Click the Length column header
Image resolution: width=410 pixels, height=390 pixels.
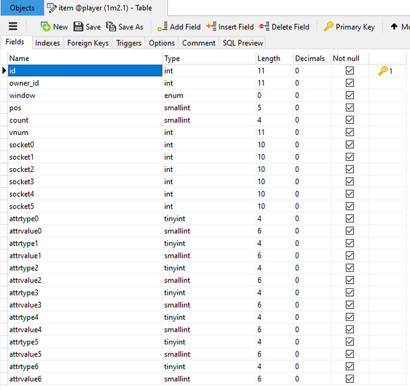click(268, 58)
